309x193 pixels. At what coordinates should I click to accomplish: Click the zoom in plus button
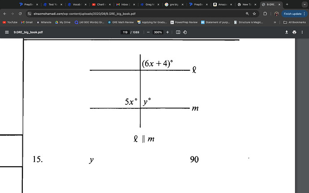coord(167,32)
